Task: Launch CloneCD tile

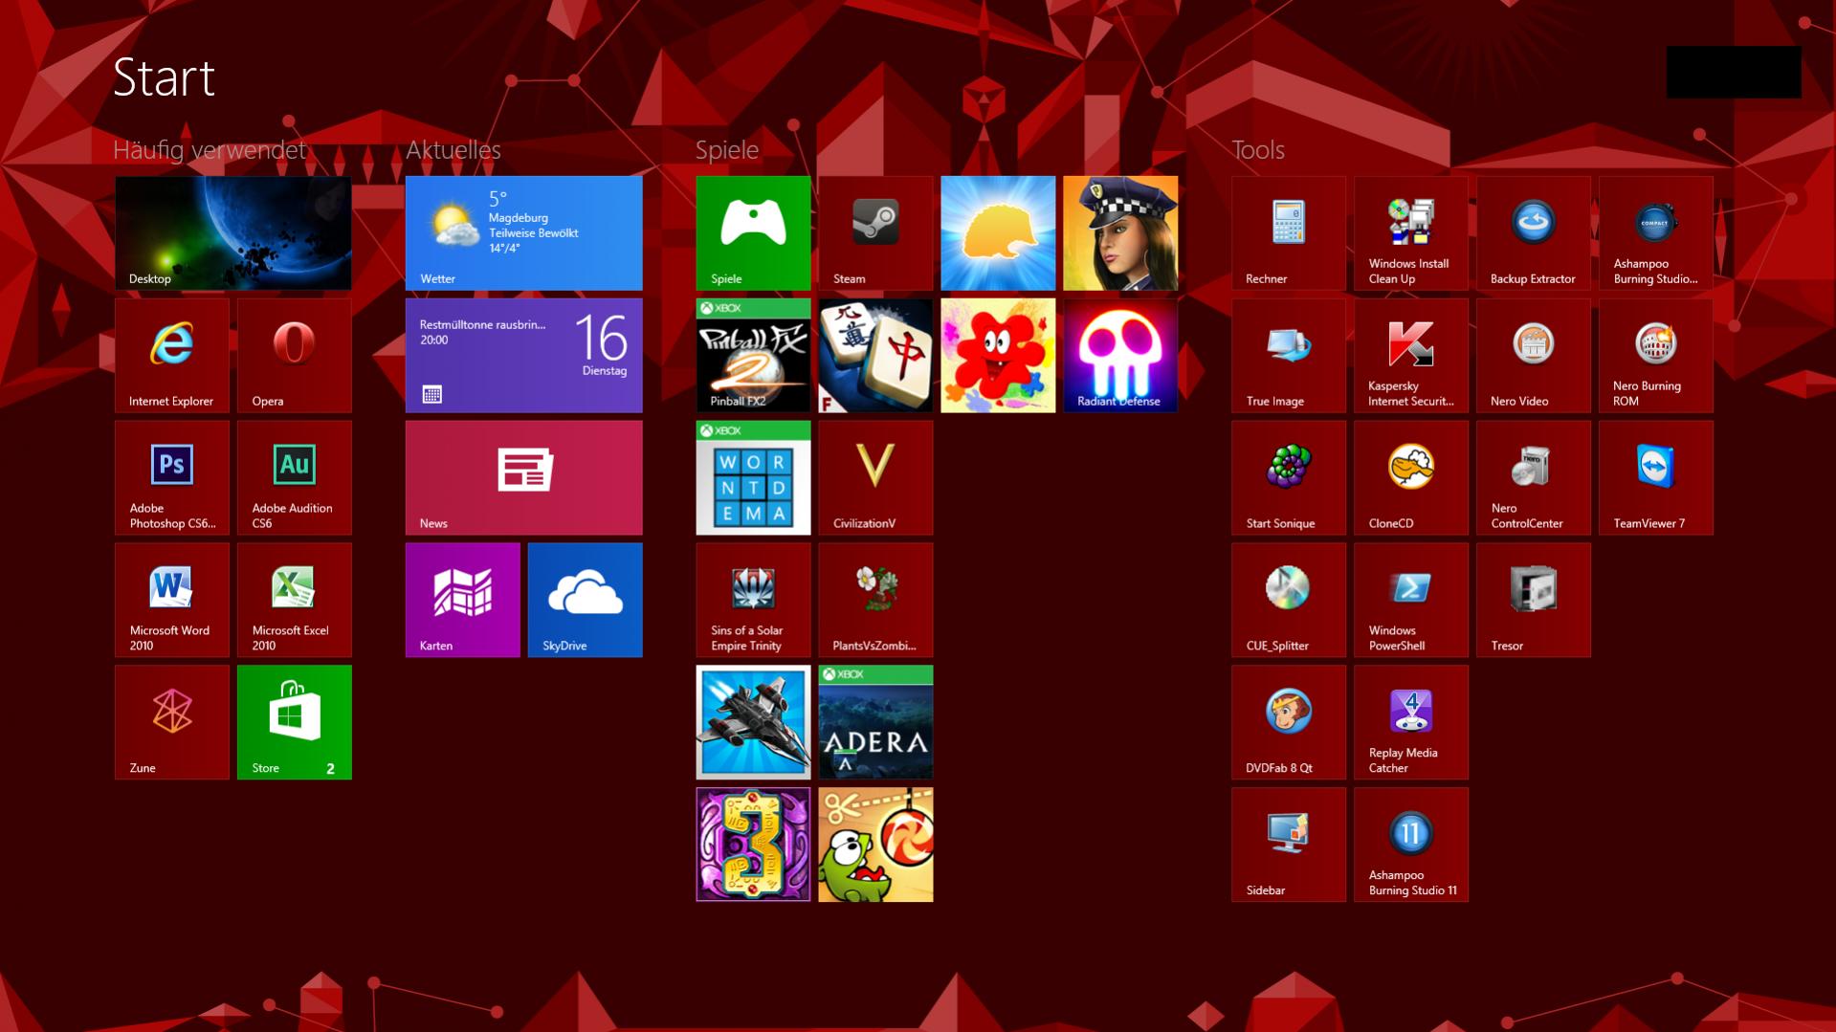Action: pyautogui.click(x=1411, y=477)
